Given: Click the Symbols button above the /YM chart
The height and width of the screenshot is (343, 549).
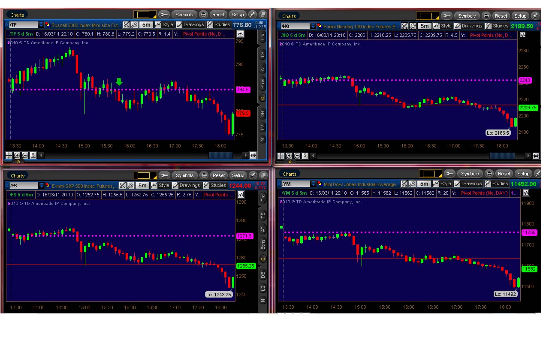Looking at the screenshot, I should pyautogui.click(x=470, y=174).
